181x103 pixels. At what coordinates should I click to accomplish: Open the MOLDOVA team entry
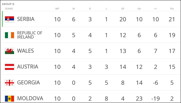[x=30, y=98]
